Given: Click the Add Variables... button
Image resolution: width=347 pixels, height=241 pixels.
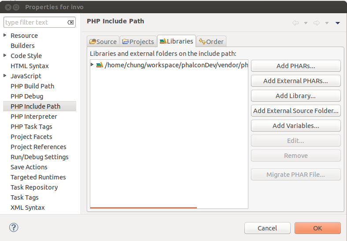Looking at the screenshot, I should coord(295,126).
